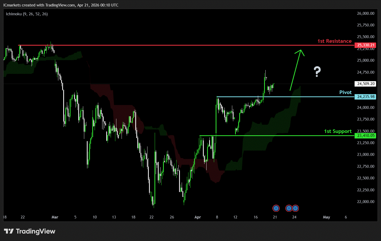The image size is (381, 241).
Task: Select the Pivot text label
Action: 345,92
